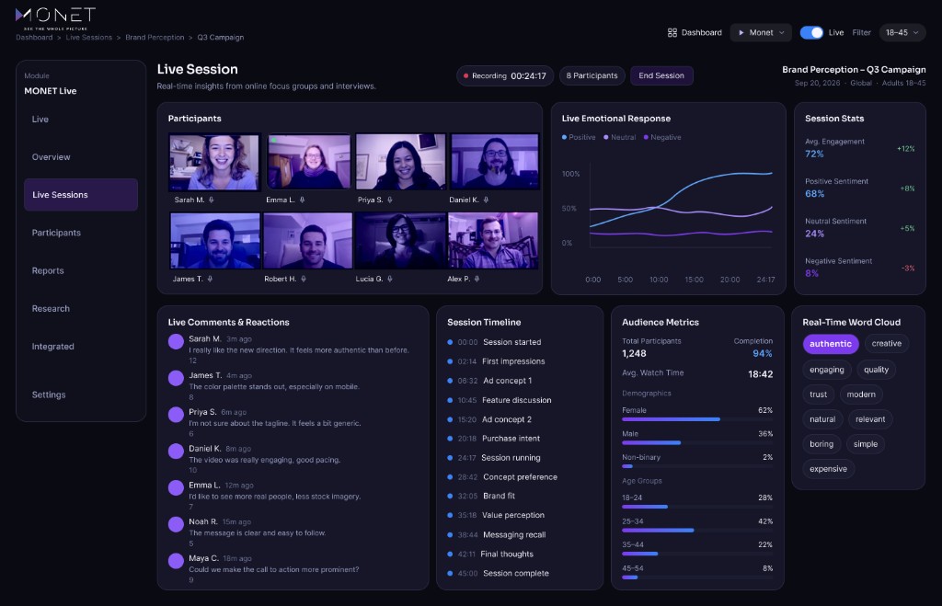Select the 'boring' word cloud tag

point(821,444)
